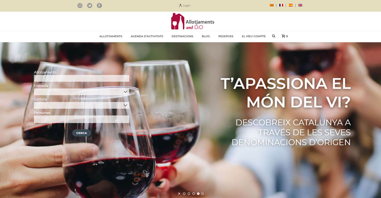This screenshot has height=198, width=381.
Task: Select the first slider dot
Action: 184,194
